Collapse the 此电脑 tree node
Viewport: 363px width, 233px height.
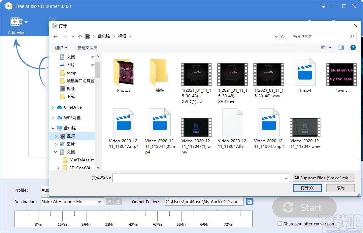(x=52, y=128)
